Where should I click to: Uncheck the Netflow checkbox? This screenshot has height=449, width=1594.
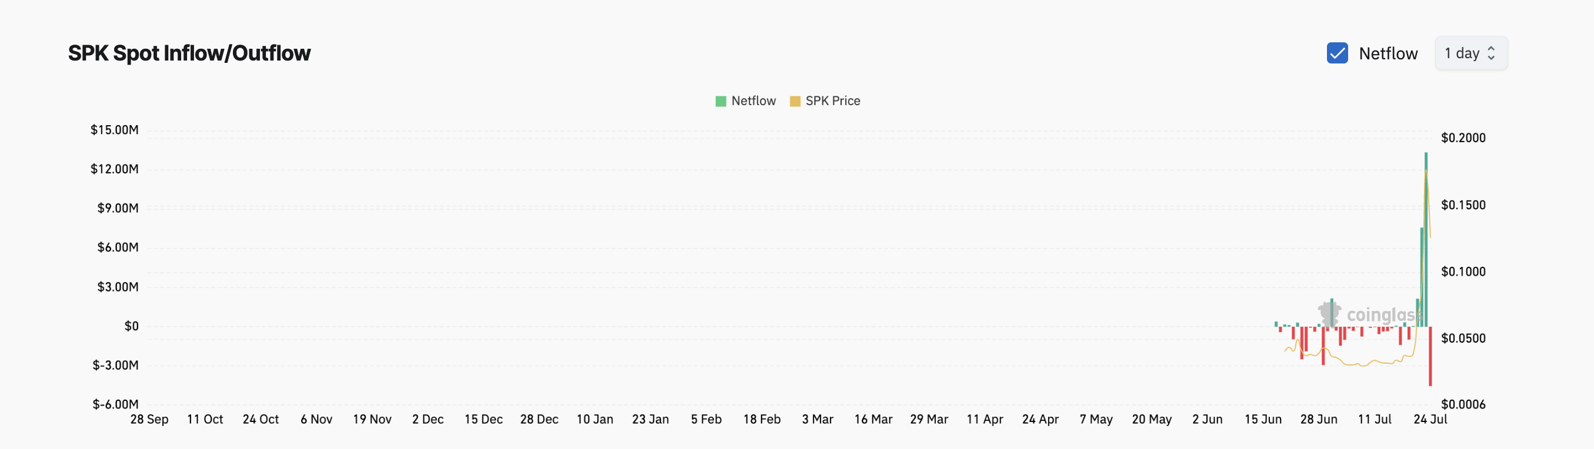[x=1336, y=53]
